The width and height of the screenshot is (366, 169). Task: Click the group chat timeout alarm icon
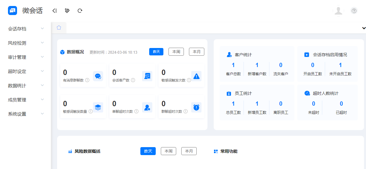(x=196, y=107)
